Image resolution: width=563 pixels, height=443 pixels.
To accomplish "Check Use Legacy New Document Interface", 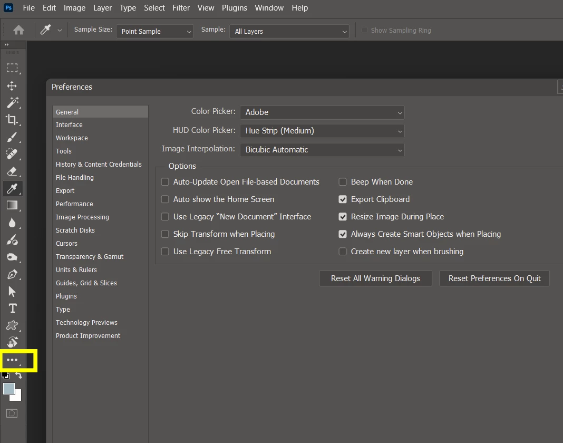I will (165, 217).
